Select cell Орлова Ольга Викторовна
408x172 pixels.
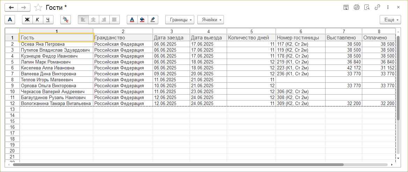tap(57, 85)
